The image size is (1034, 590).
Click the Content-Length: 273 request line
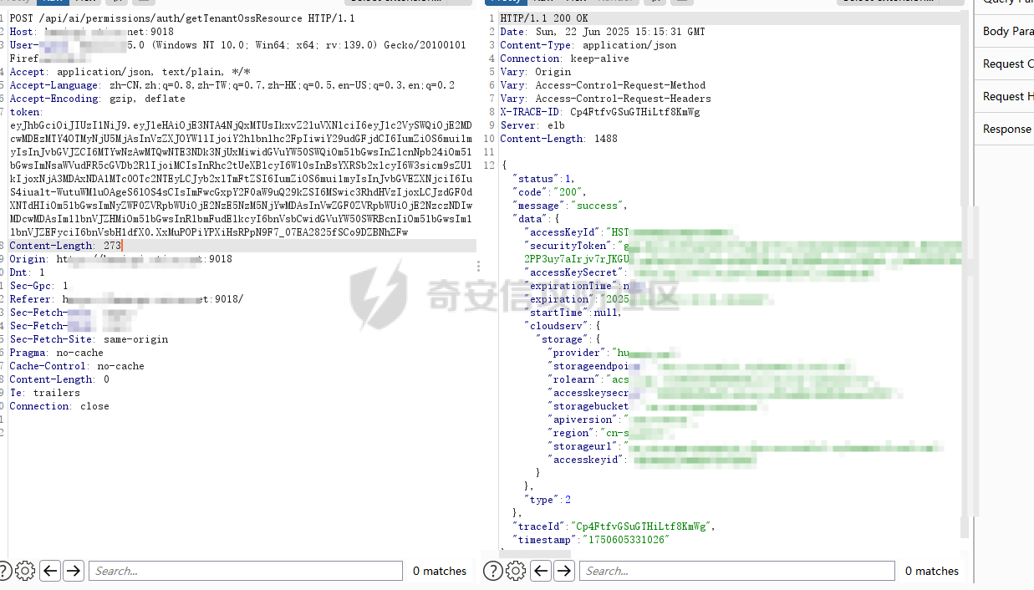click(65, 246)
